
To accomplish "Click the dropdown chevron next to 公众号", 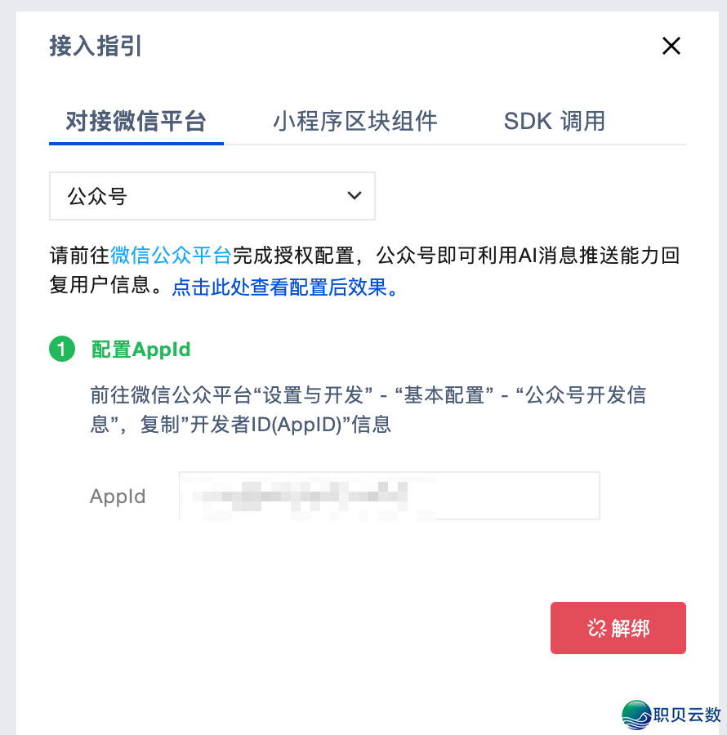I will tap(355, 195).
